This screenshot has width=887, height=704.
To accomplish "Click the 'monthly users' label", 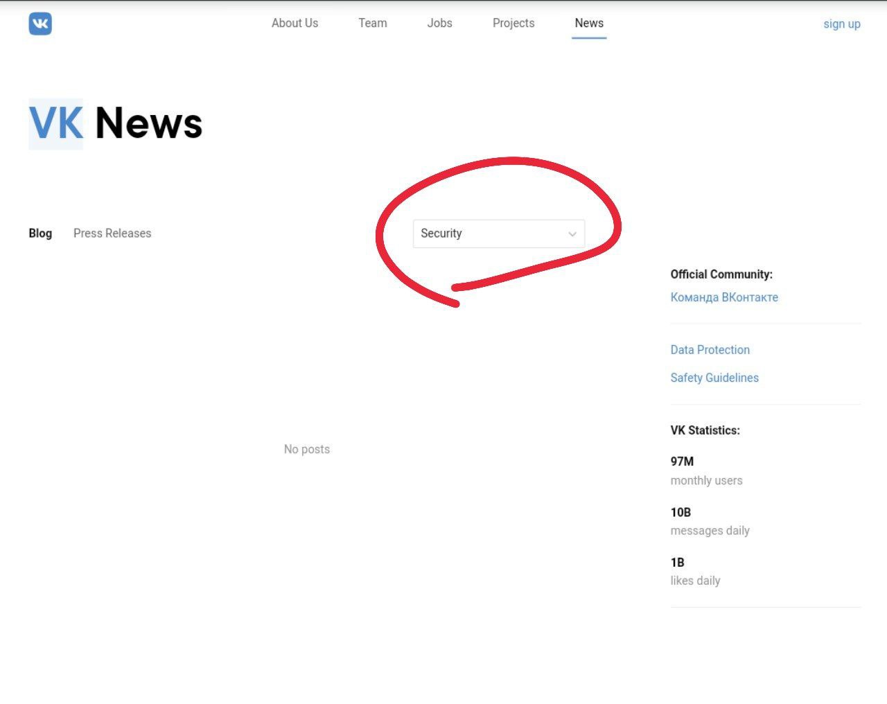I will click(706, 480).
